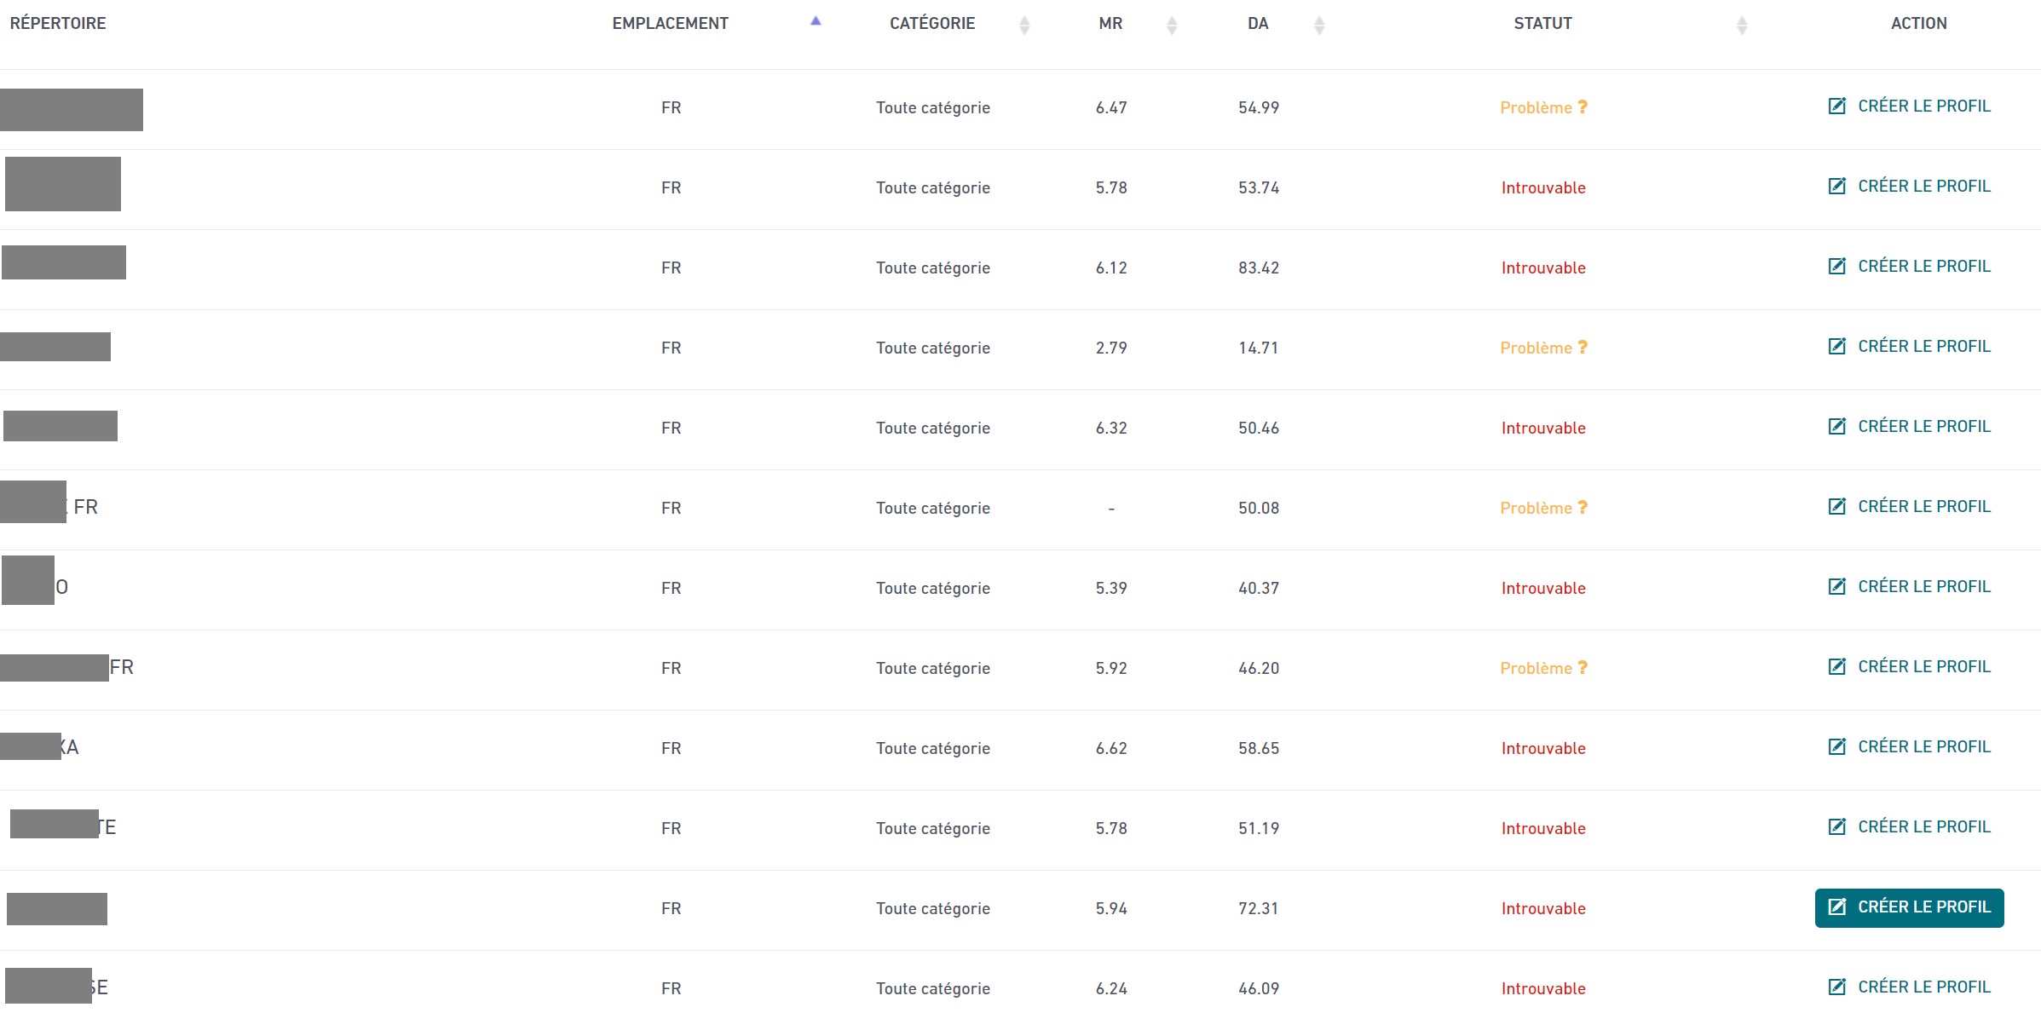Screen dimensions: 2041x1013
Task: Click edit icon in the 14.71 DA row
Action: tap(1837, 347)
